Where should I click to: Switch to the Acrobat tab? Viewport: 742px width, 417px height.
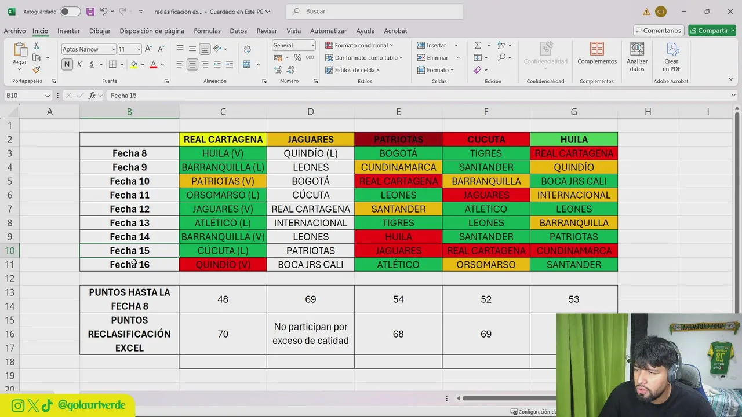pyautogui.click(x=395, y=31)
